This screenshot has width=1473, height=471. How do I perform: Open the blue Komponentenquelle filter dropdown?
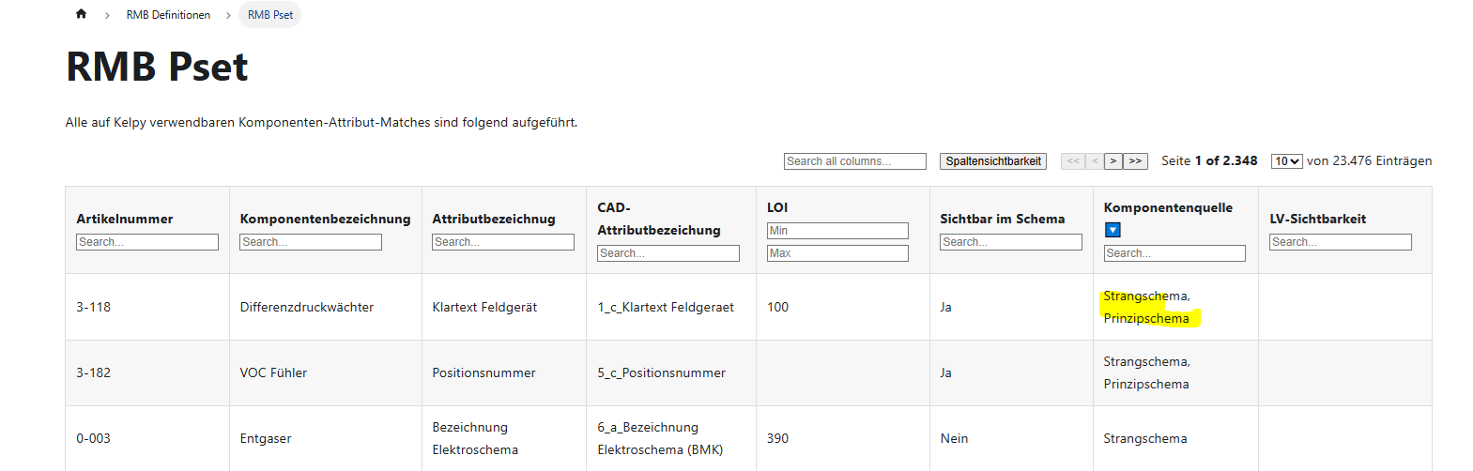point(1112,230)
